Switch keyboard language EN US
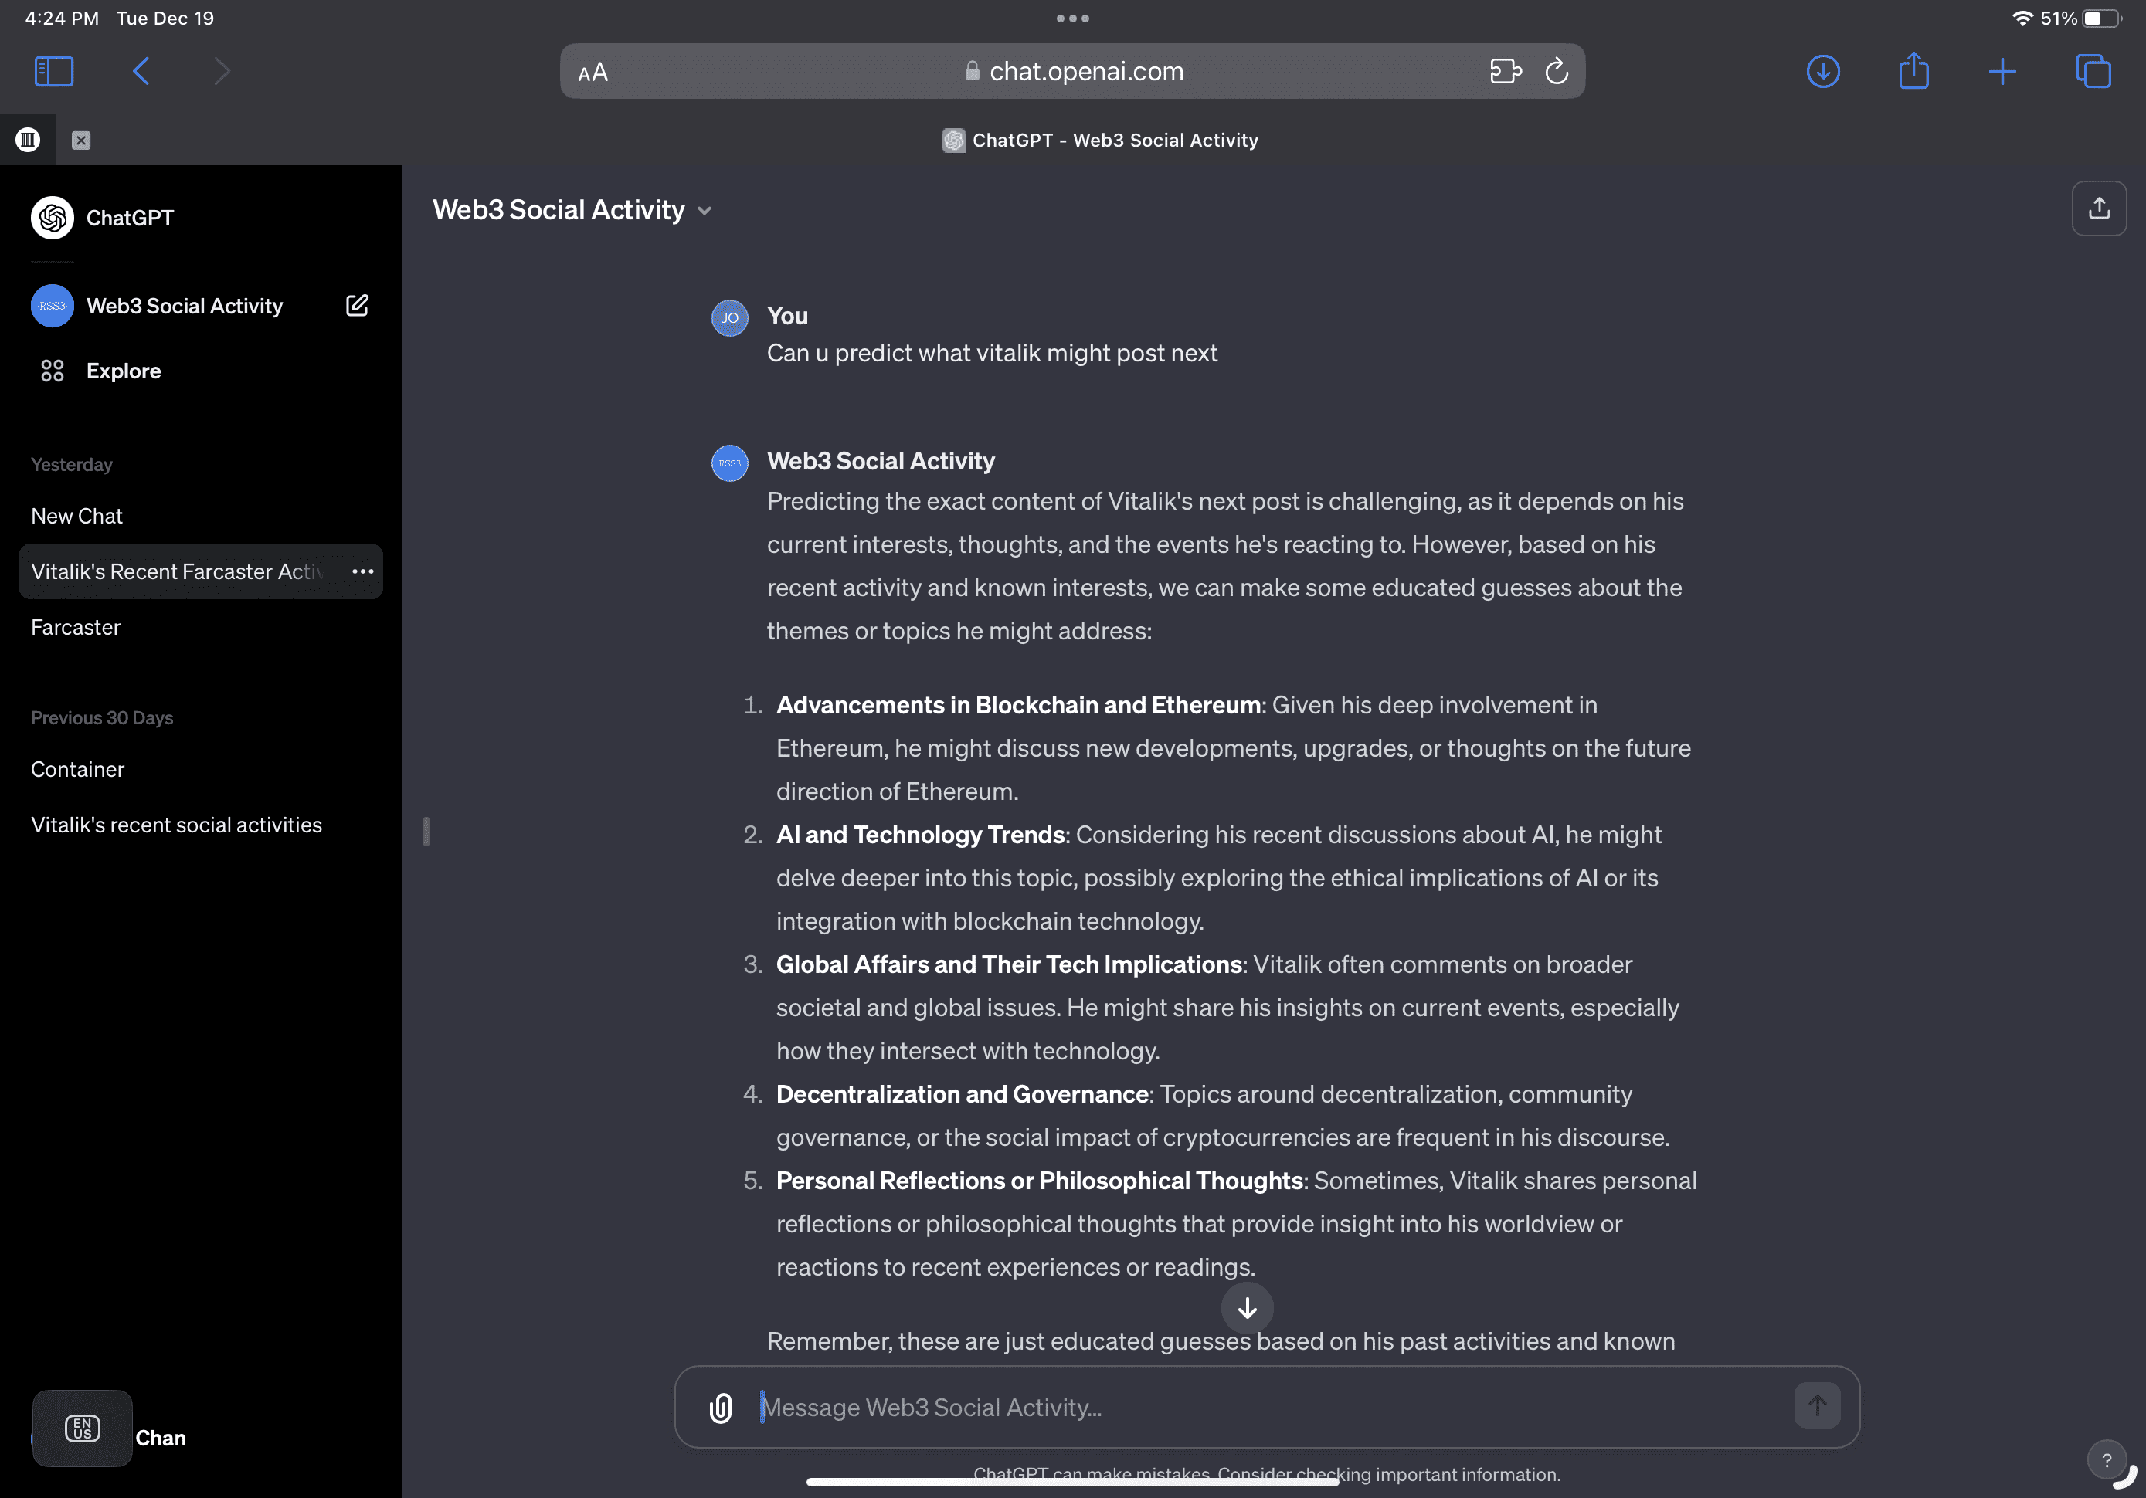Viewport: 2146px width, 1498px height. coord(82,1428)
